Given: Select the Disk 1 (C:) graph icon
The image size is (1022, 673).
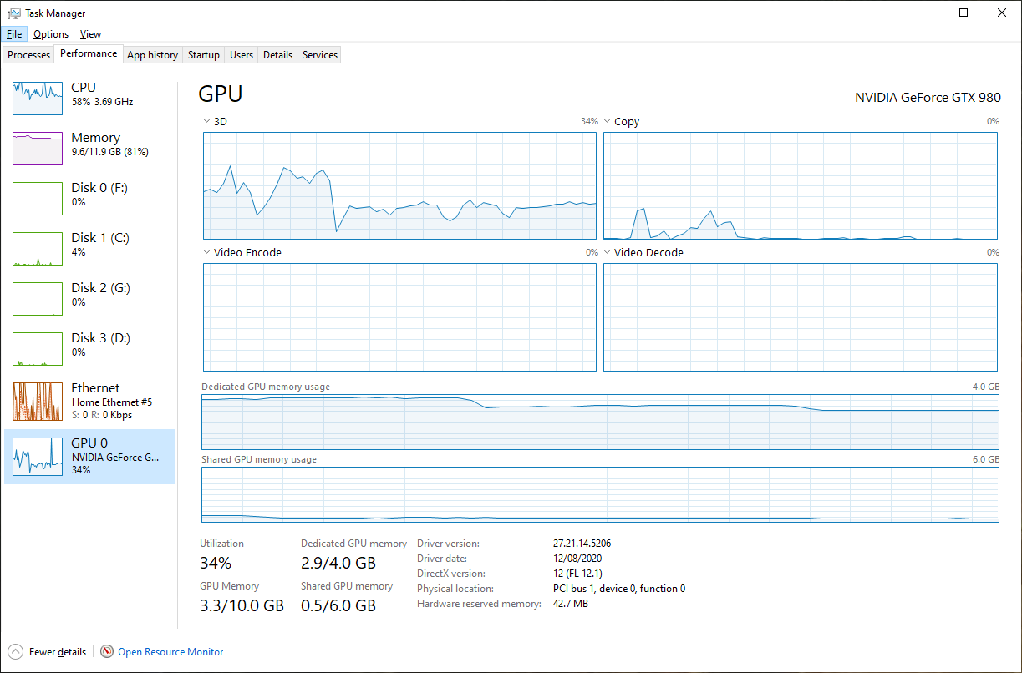Looking at the screenshot, I should pos(38,249).
